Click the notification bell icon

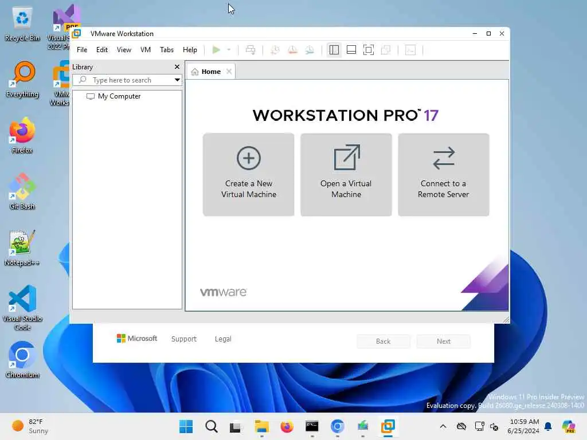coord(549,426)
